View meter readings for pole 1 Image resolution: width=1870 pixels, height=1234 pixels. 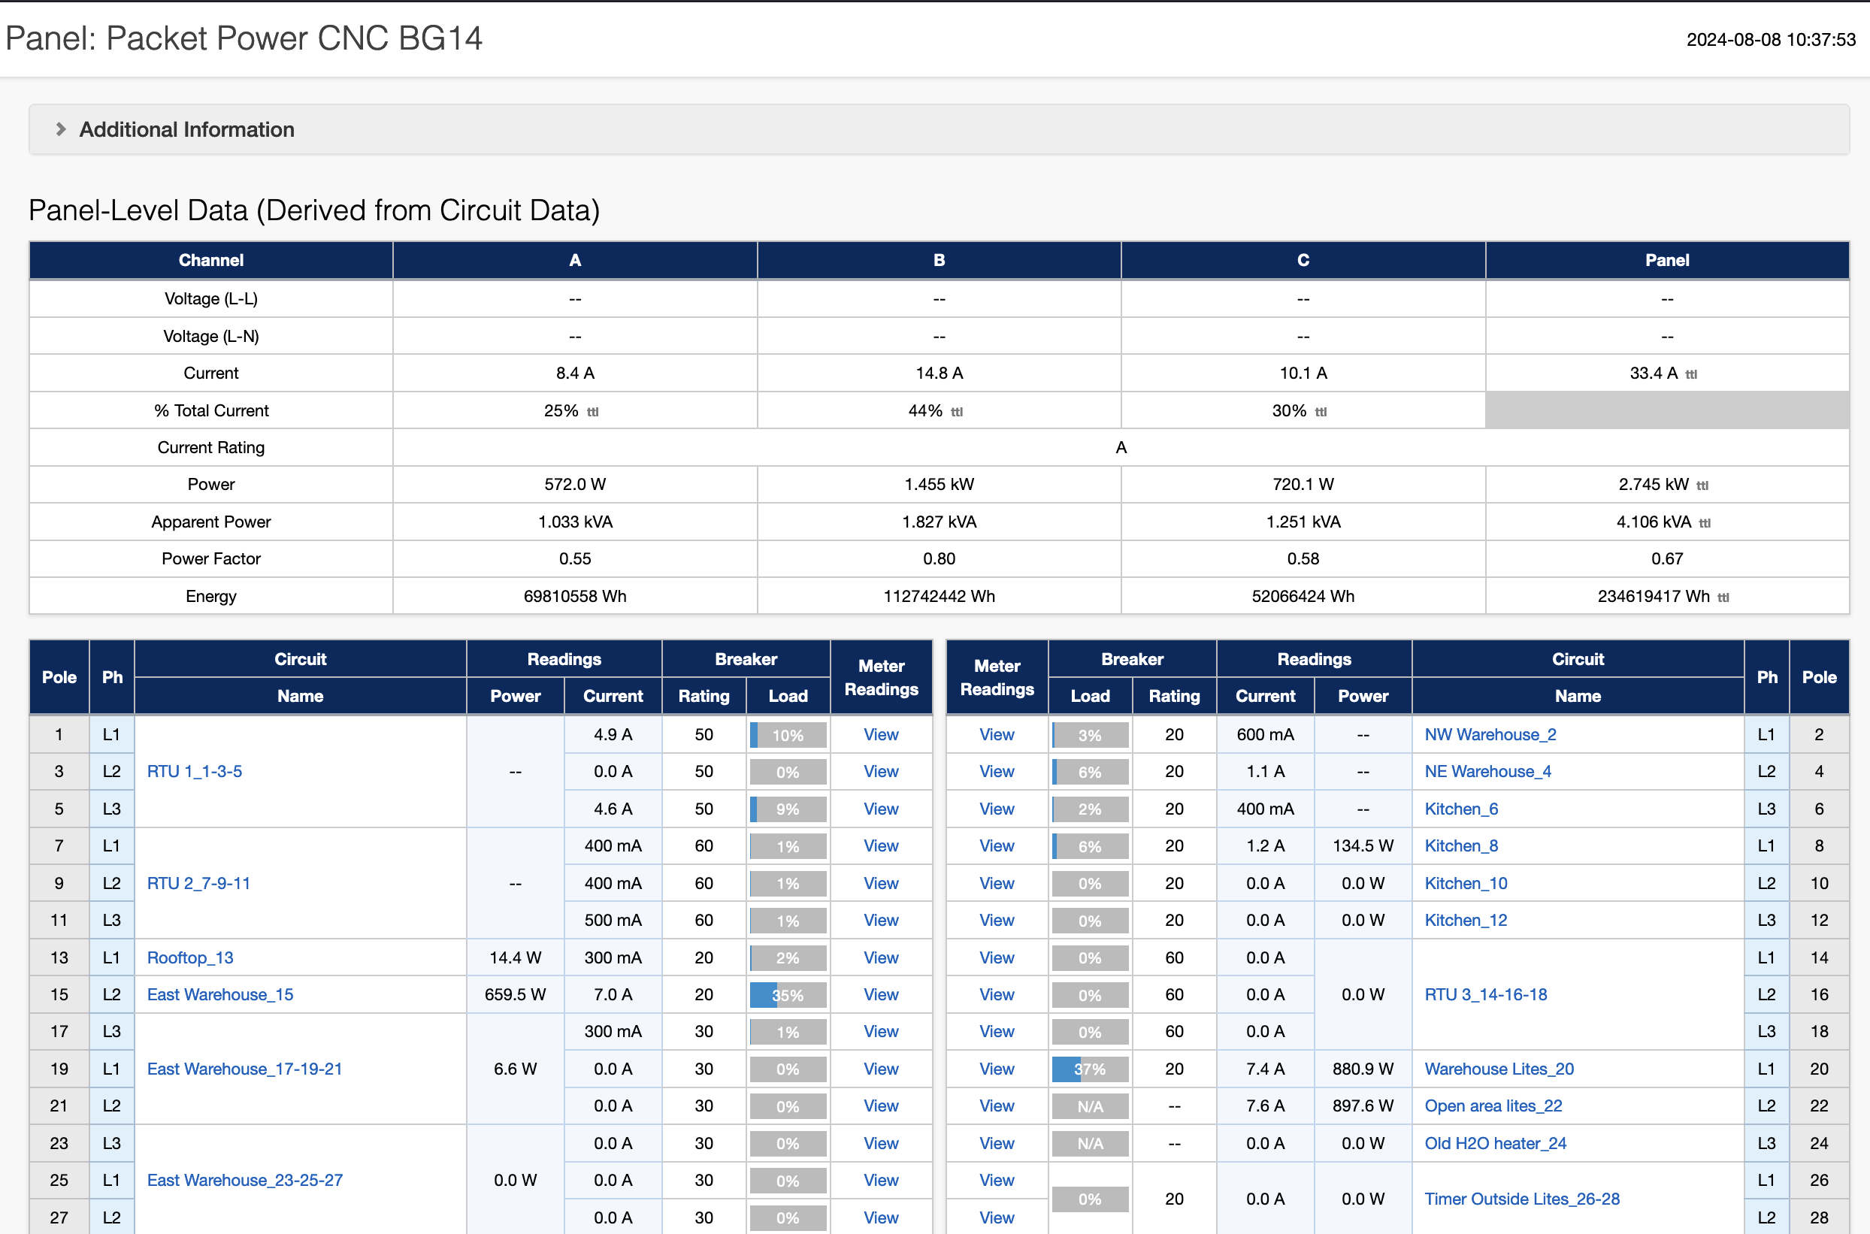coord(880,734)
